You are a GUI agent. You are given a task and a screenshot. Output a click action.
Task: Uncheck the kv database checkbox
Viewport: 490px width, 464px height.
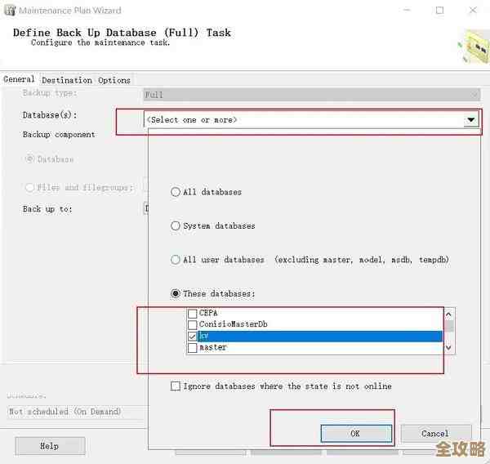click(193, 336)
